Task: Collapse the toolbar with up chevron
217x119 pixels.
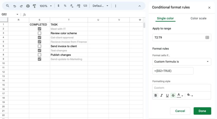Action: pyautogui.click(x=139, y=6)
